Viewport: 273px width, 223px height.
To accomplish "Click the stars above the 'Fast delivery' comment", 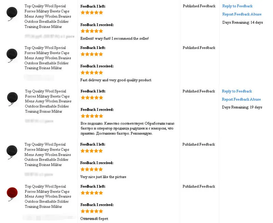I will pos(92,73).
